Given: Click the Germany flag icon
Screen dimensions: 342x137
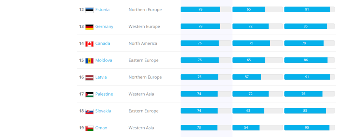Looking at the screenshot, I should tap(89, 27).
